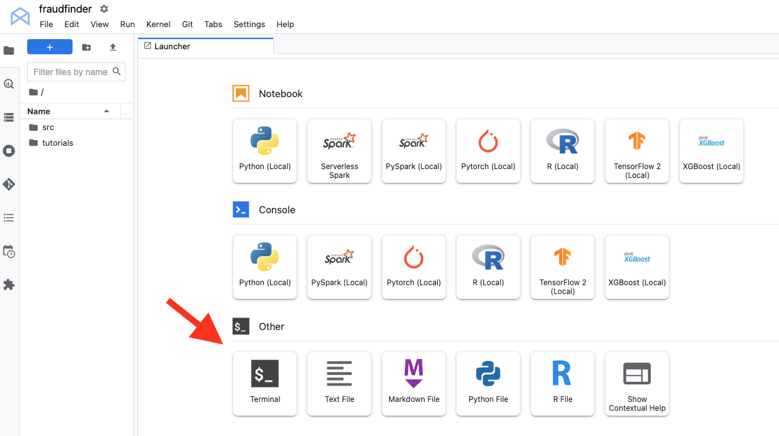779x436 pixels.
Task: Open the Settings menu
Action: tap(249, 24)
